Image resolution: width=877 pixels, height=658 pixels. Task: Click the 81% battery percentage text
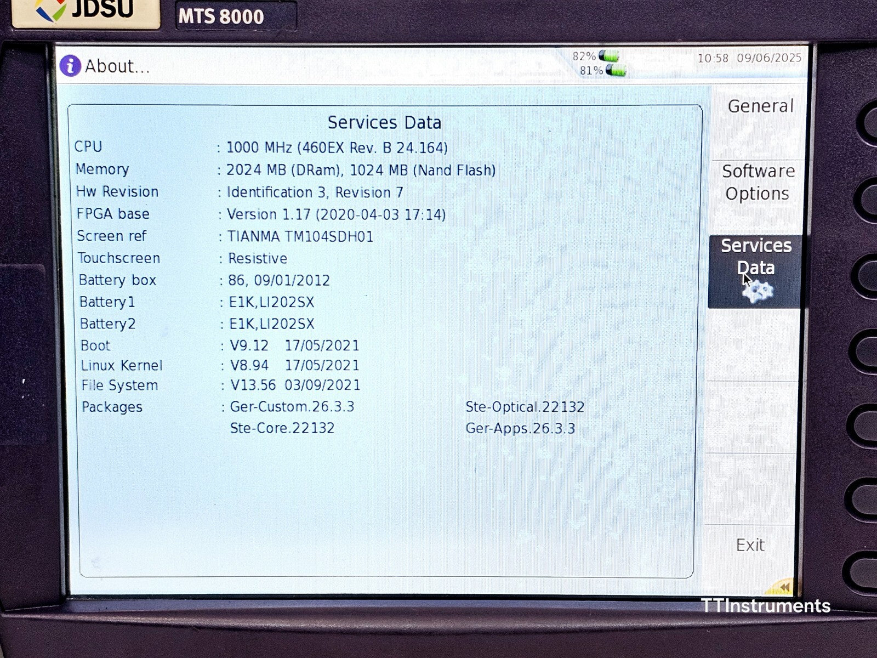[591, 71]
